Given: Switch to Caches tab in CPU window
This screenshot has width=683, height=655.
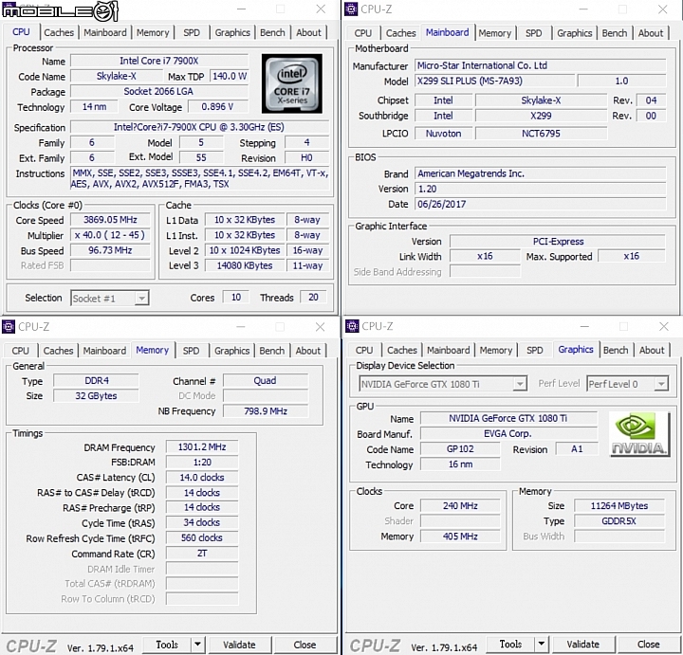Looking at the screenshot, I should 59,32.
